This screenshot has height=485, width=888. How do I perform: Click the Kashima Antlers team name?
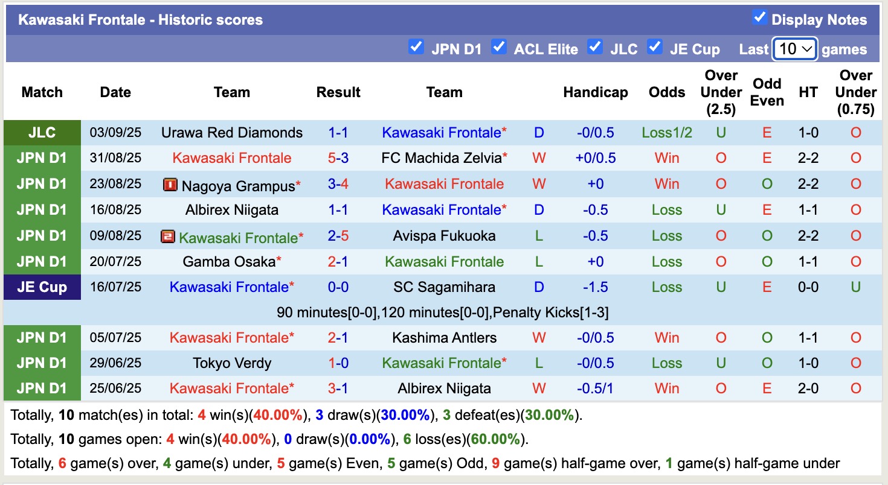click(x=444, y=338)
